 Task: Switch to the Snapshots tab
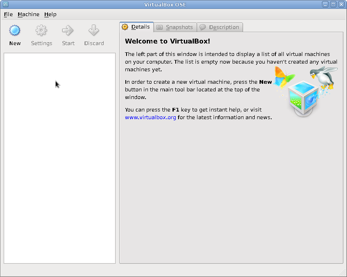pos(175,27)
